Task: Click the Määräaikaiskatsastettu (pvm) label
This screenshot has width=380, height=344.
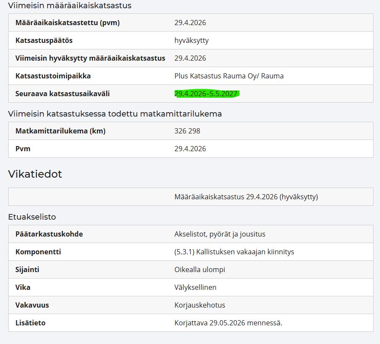Action: (x=67, y=23)
